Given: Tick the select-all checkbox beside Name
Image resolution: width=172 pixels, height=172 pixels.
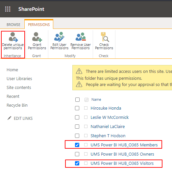Looking at the screenshot, I should 77,99.
